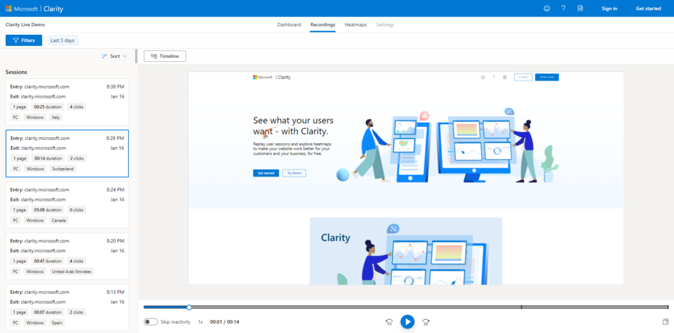The height and width of the screenshot is (333, 674).
Task: Change the 1x playback speed
Action: coord(200,321)
